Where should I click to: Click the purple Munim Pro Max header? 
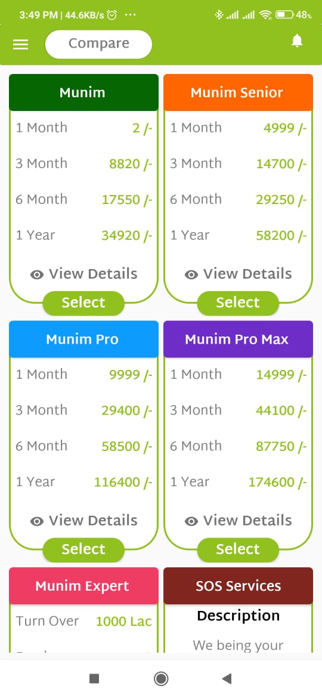pos(239,339)
